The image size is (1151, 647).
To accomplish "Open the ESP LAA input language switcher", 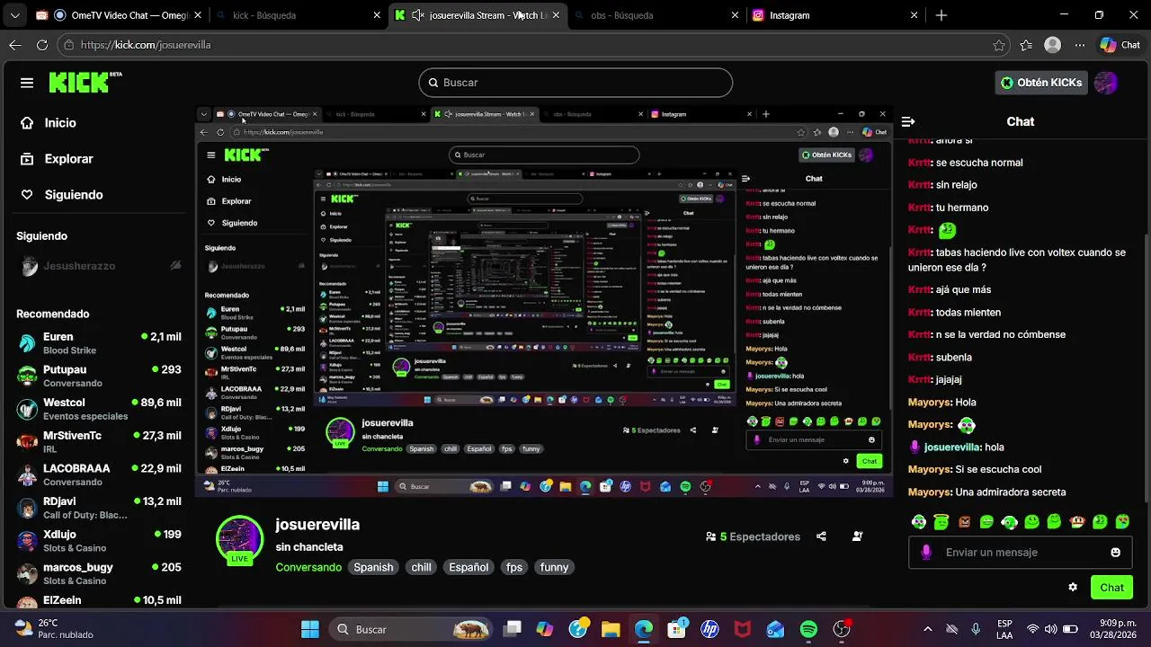I will [1004, 629].
